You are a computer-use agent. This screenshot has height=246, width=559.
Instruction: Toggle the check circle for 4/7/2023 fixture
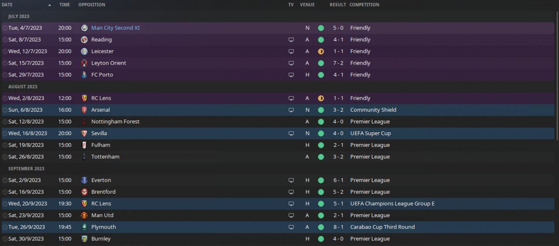5,28
